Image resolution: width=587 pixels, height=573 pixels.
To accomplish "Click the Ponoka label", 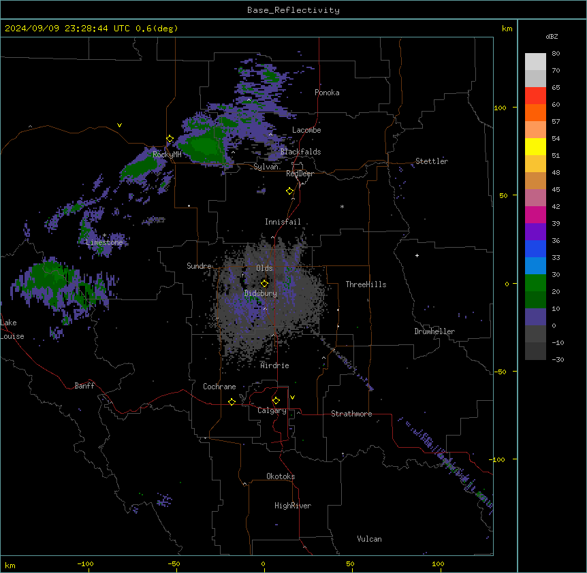I will coord(327,93).
